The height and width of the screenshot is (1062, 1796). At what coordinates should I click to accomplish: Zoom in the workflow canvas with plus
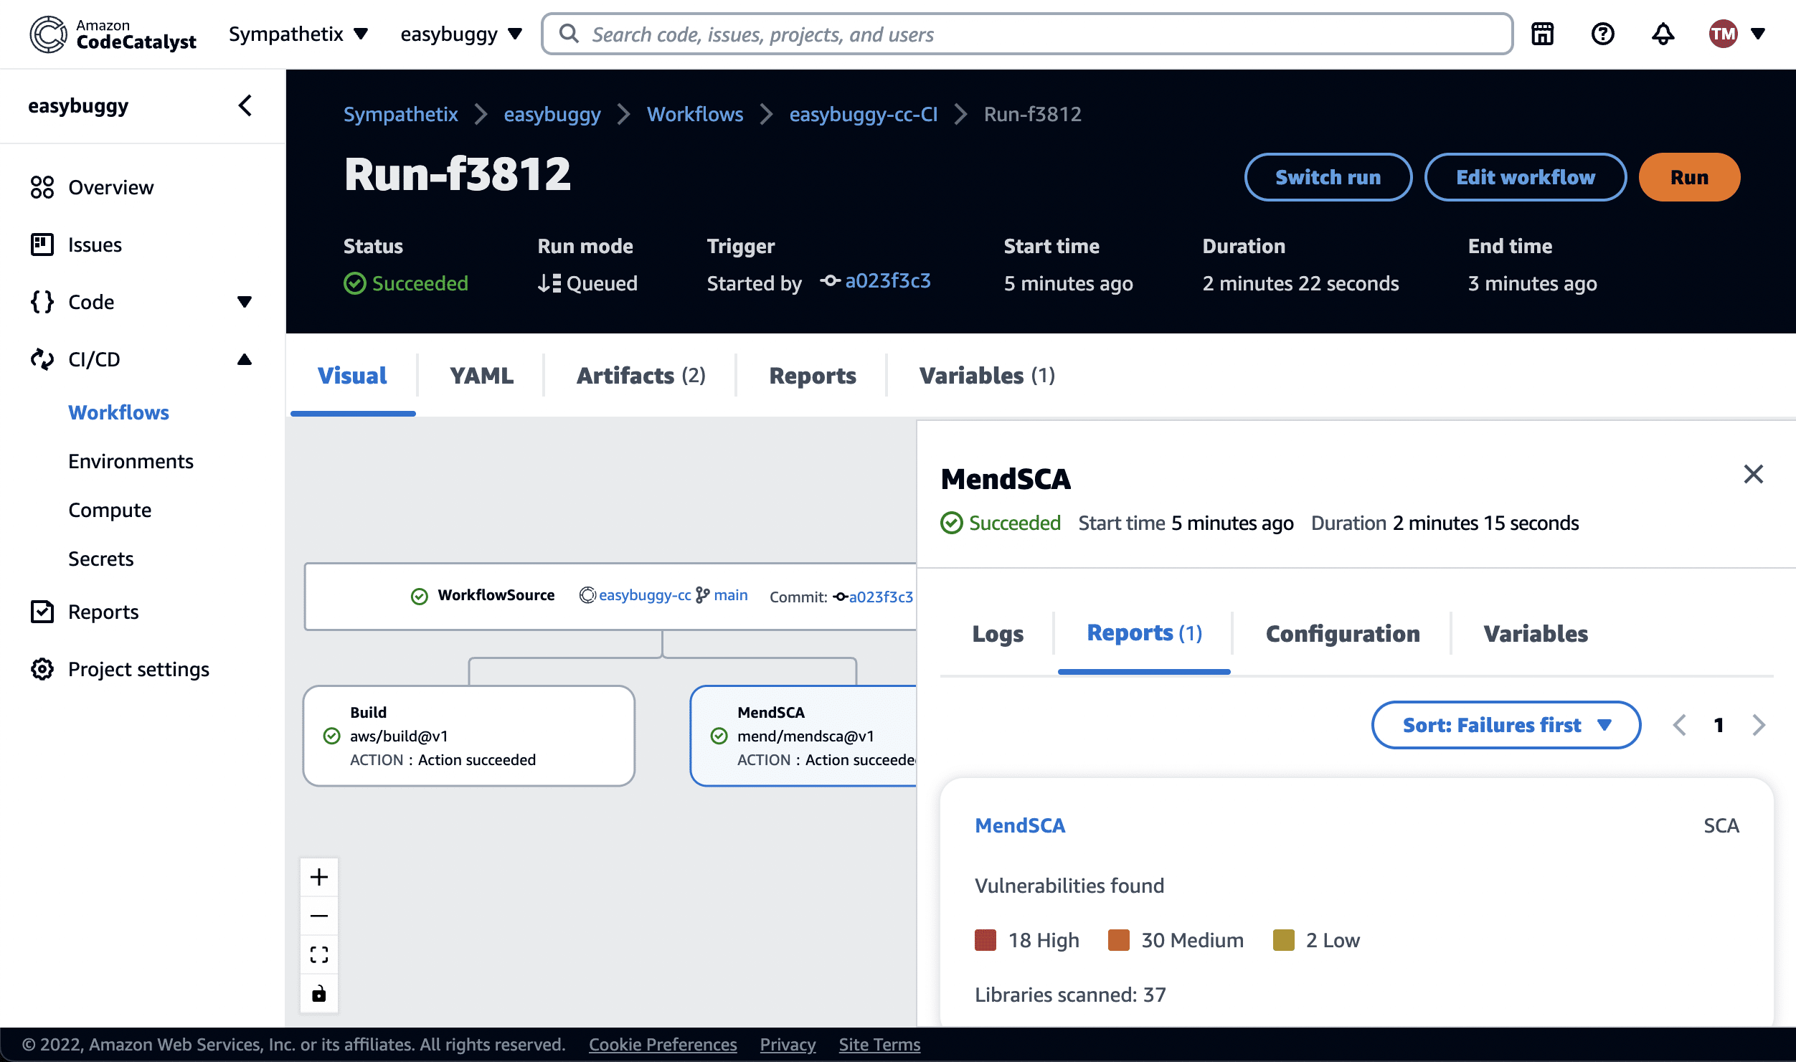click(319, 877)
